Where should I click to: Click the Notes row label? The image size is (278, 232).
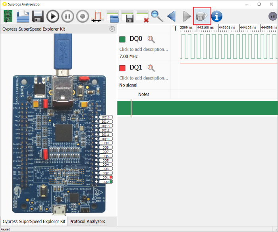(144, 94)
